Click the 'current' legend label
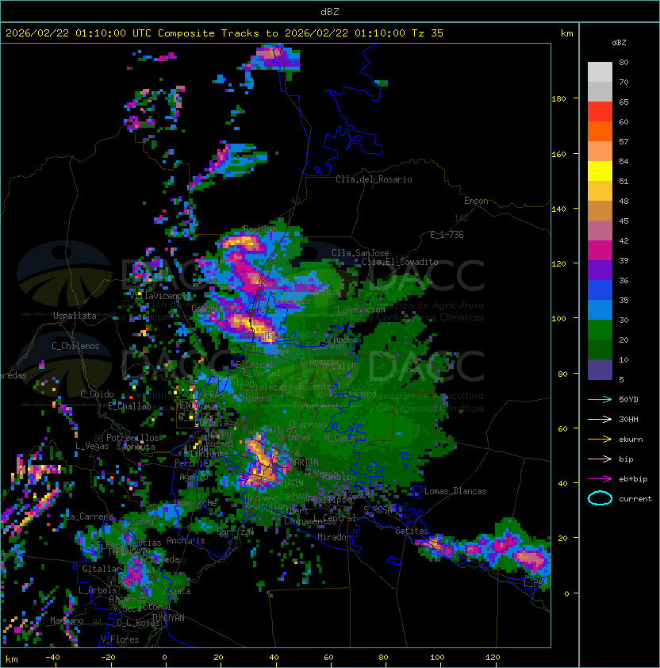The height and width of the screenshot is (668, 660). [635, 499]
